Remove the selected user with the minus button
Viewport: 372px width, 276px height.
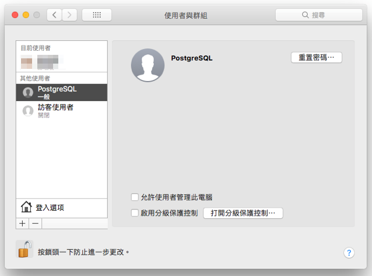[x=36, y=223]
